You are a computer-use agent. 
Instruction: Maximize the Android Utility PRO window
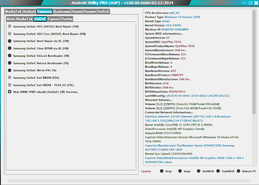(x=251, y=3)
